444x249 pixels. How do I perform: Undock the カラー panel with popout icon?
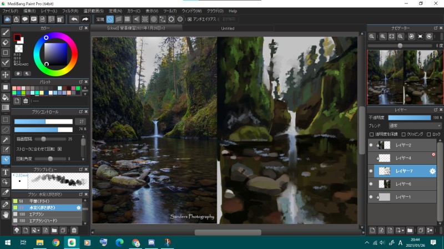click(x=80, y=28)
